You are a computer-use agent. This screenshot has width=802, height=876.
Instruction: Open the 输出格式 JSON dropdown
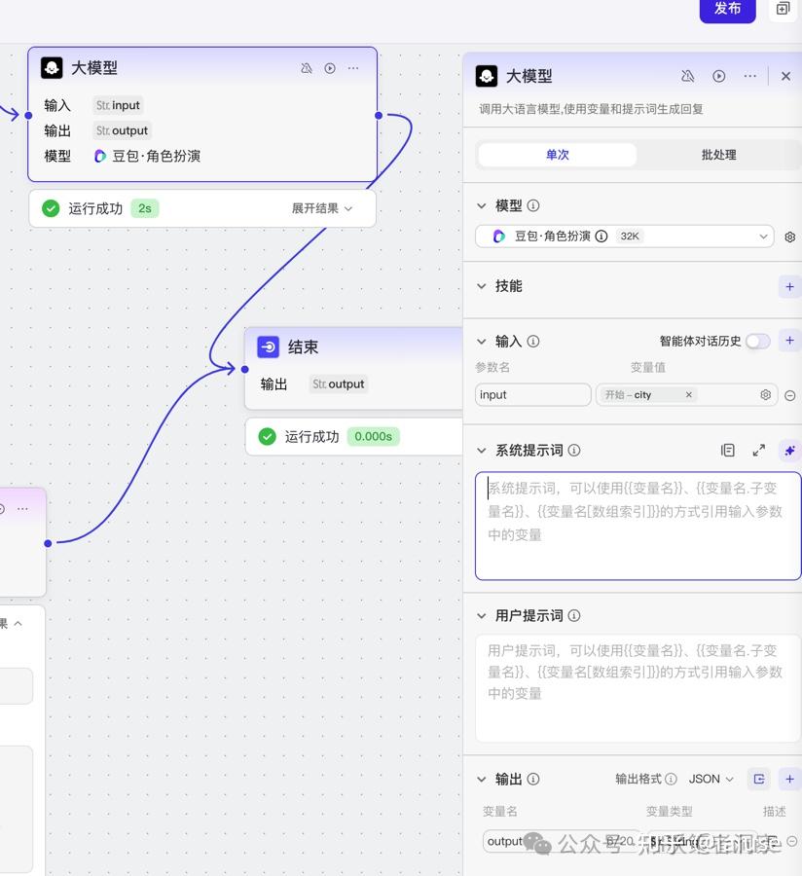pos(711,779)
